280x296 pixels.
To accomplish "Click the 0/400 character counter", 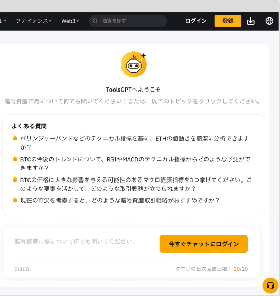I will pos(22,269).
